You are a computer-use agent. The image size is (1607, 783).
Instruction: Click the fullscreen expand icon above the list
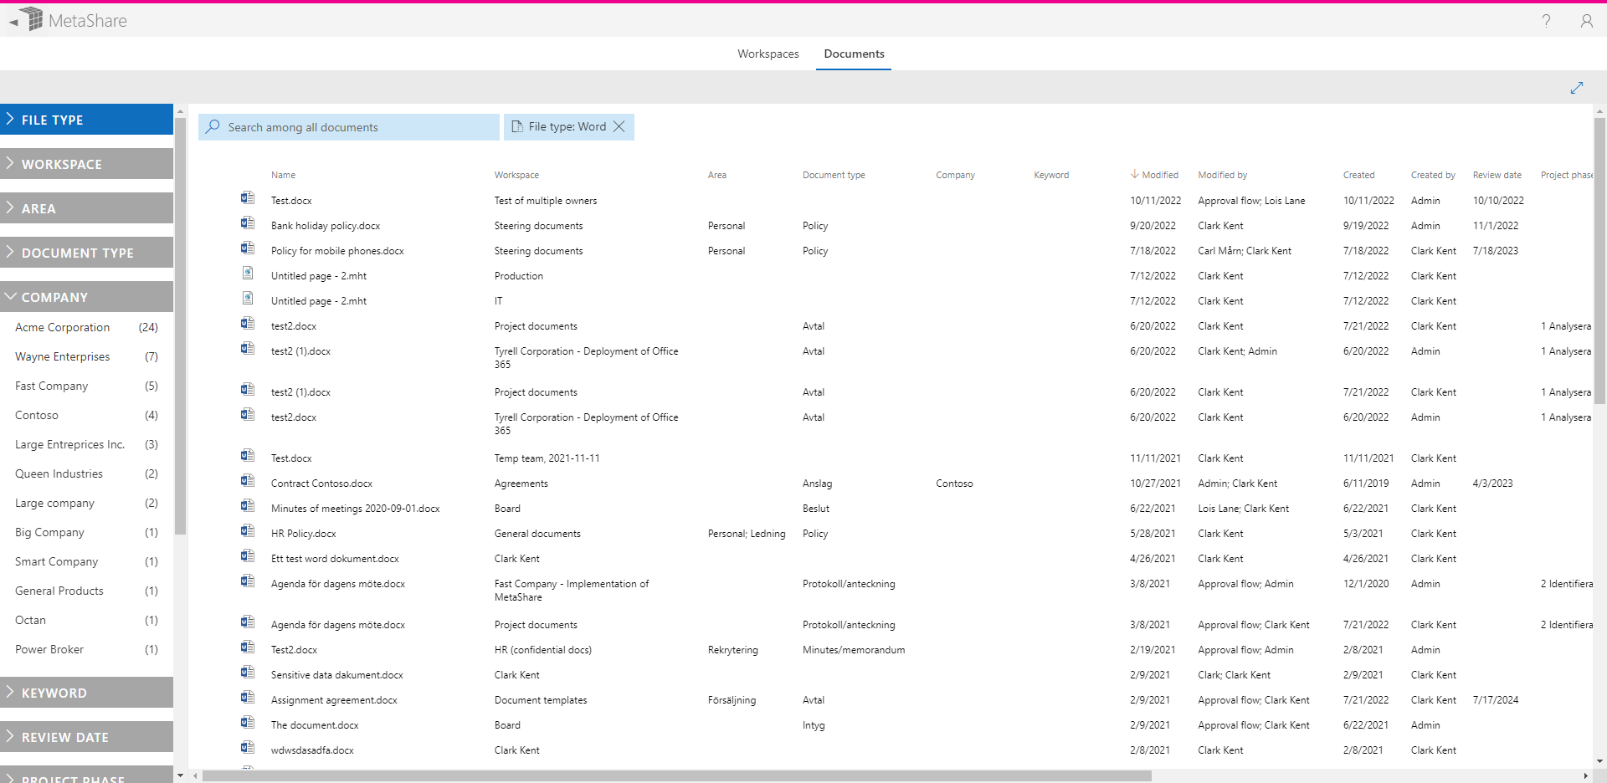[1578, 87]
